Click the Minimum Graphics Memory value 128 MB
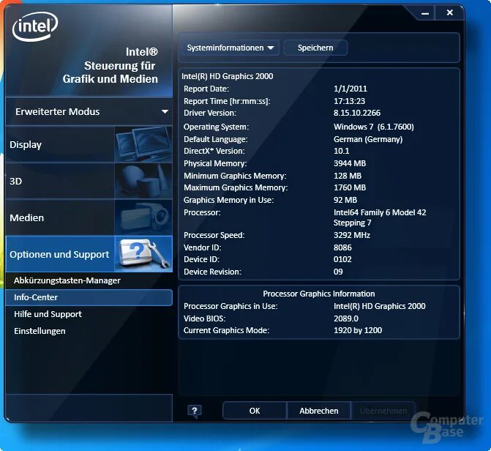491x451 pixels. tap(348, 176)
